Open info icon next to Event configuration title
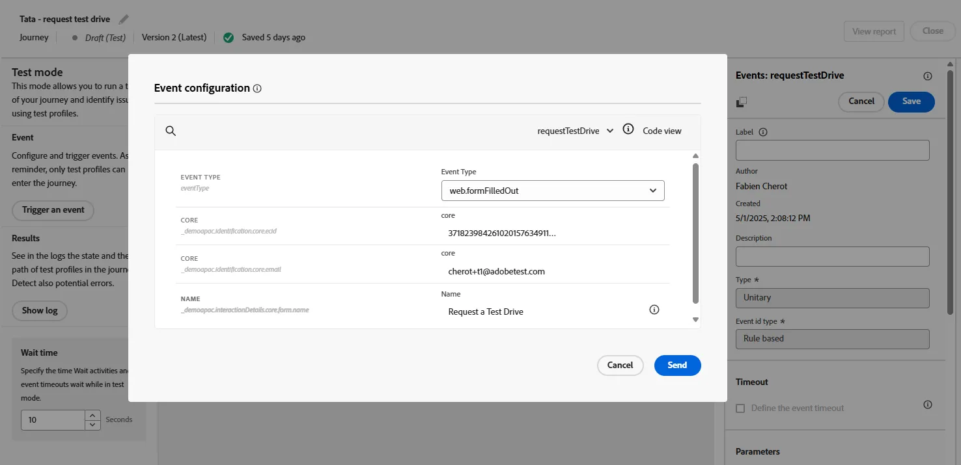961x465 pixels. pyautogui.click(x=257, y=88)
